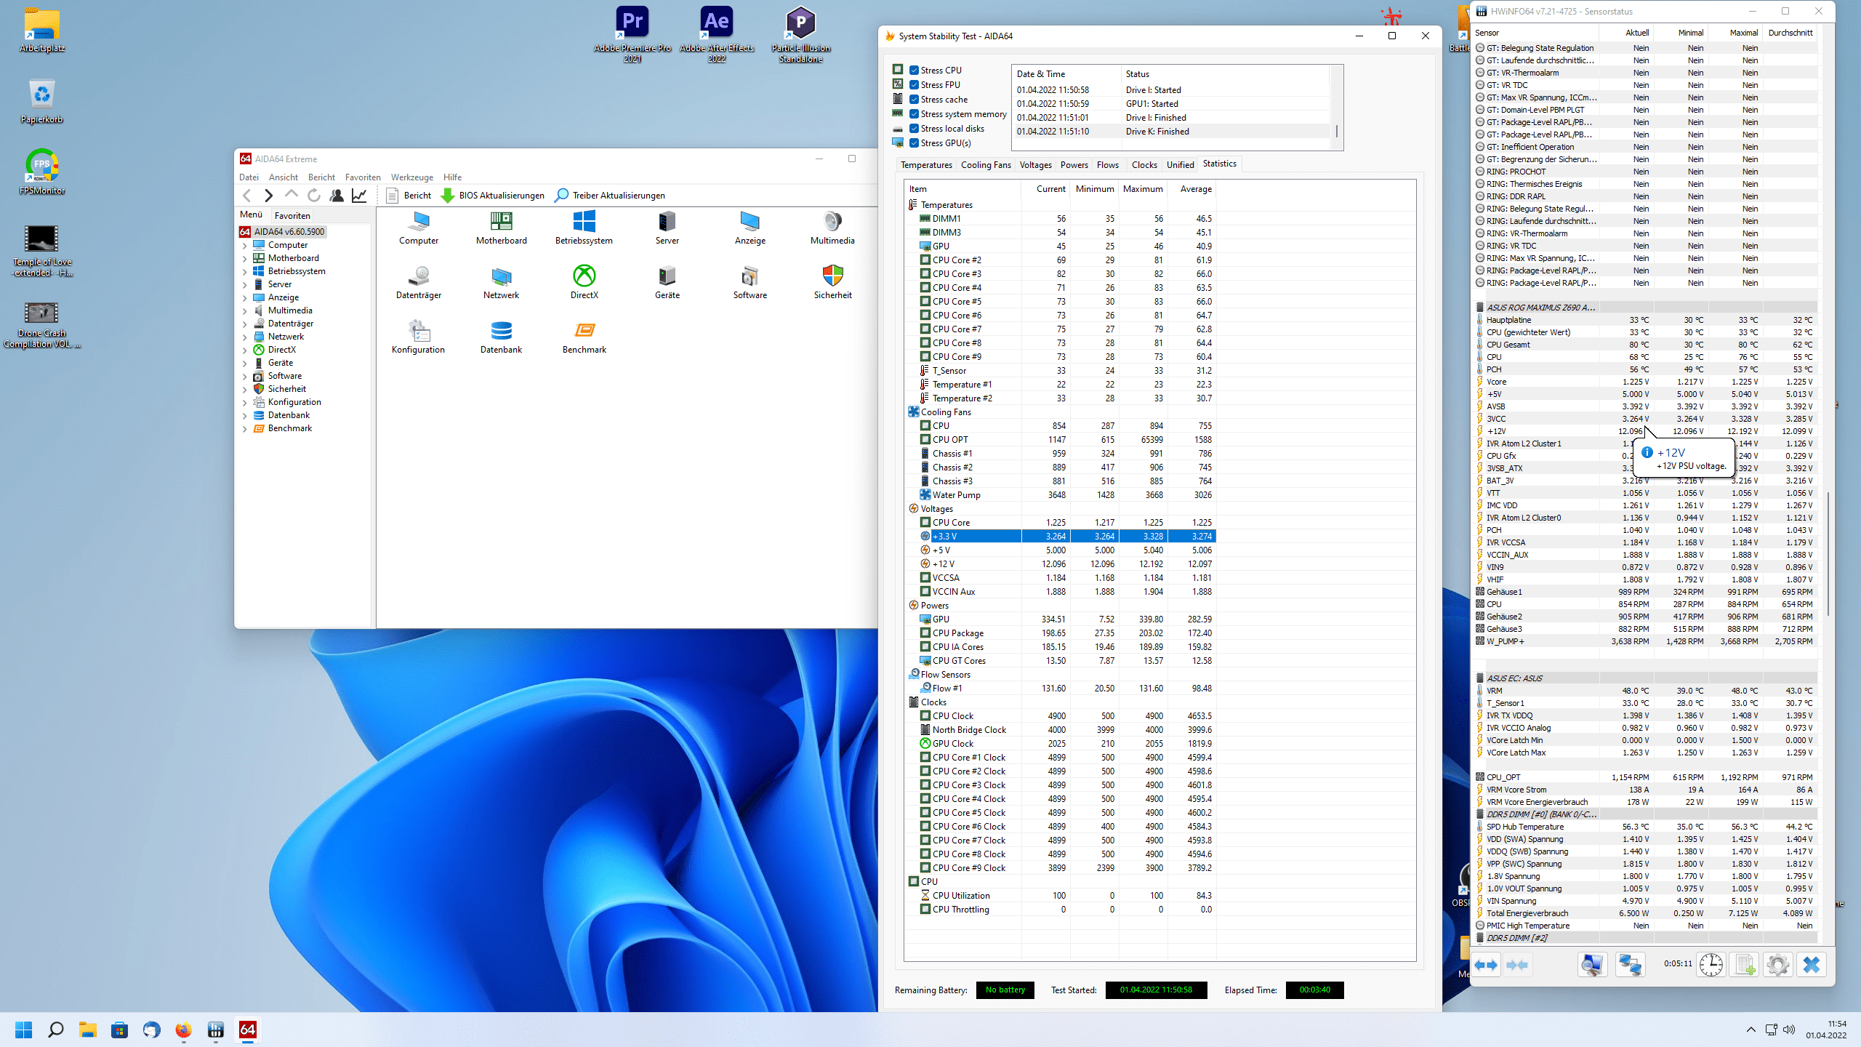Screen dimensions: 1861x1047
Task: Toggle CPU Clock row checkbox
Action: coord(925,715)
